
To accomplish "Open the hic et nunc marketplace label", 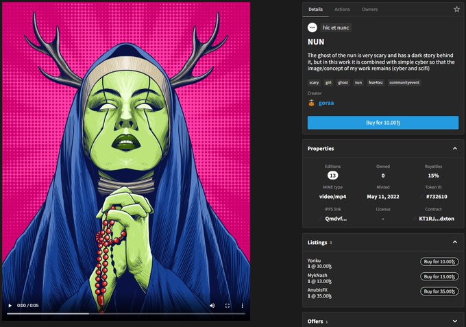I will pos(336,27).
